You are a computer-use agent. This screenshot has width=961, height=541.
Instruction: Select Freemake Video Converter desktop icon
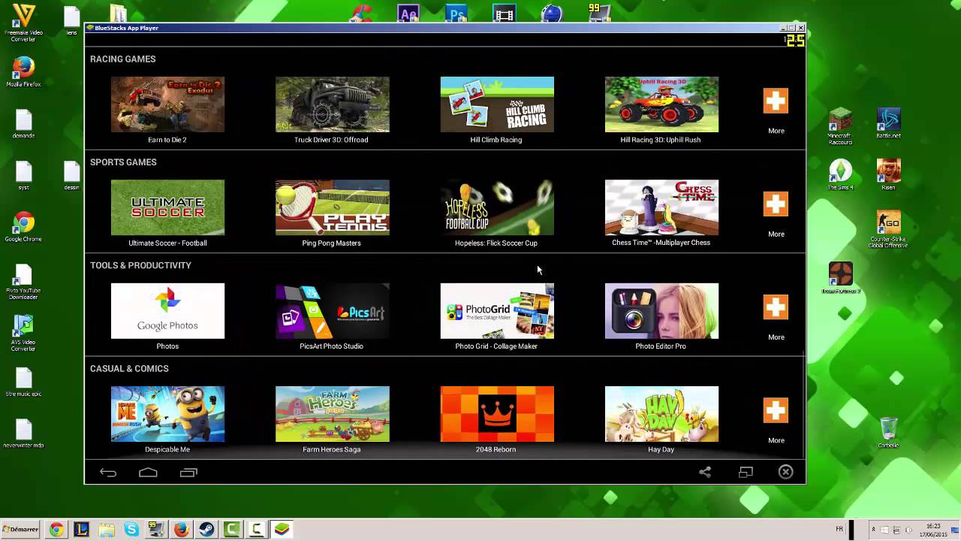(23, 23)
